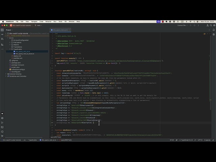Open the Project tool window icon
Image resolution: width=216 pixels, height=162 pixels.
tap(2, 30)
